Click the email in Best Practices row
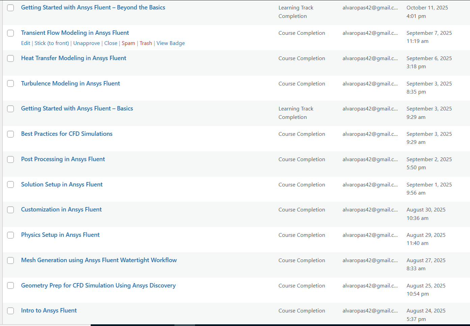The height and width of the screenshot is (326, 470). point(370,134)
